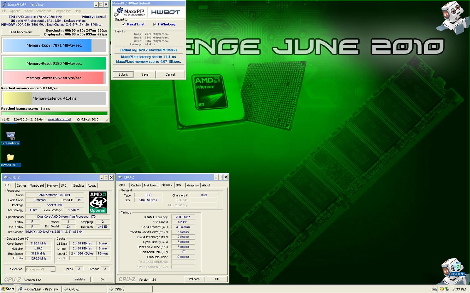Click the security shield tray icon
The image size is (470, 293).
(x=442, y=289)
